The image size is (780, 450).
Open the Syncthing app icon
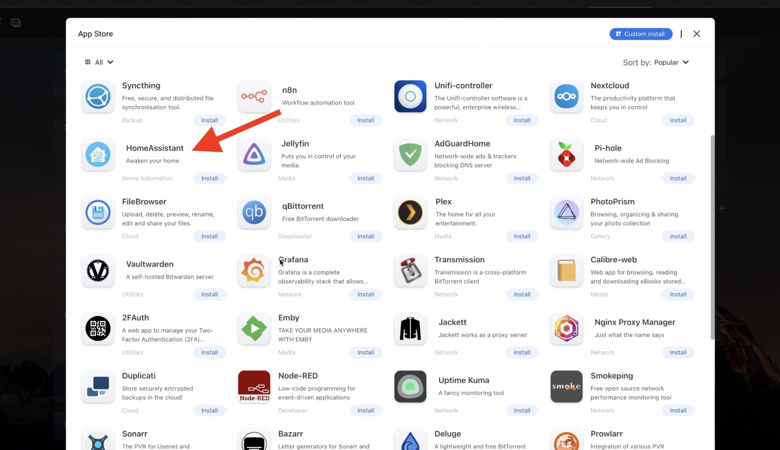(98, 96)
